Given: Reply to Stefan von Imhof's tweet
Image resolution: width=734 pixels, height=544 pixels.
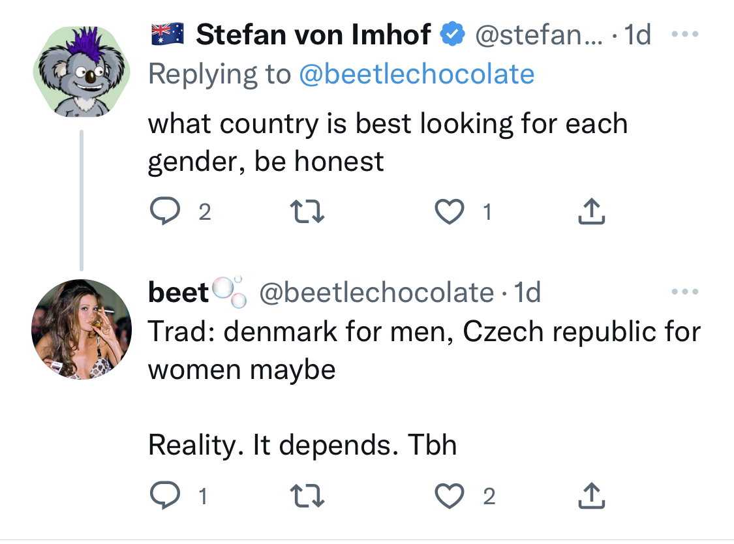Looking at the screenshot, I should click(x=165, y=211).
